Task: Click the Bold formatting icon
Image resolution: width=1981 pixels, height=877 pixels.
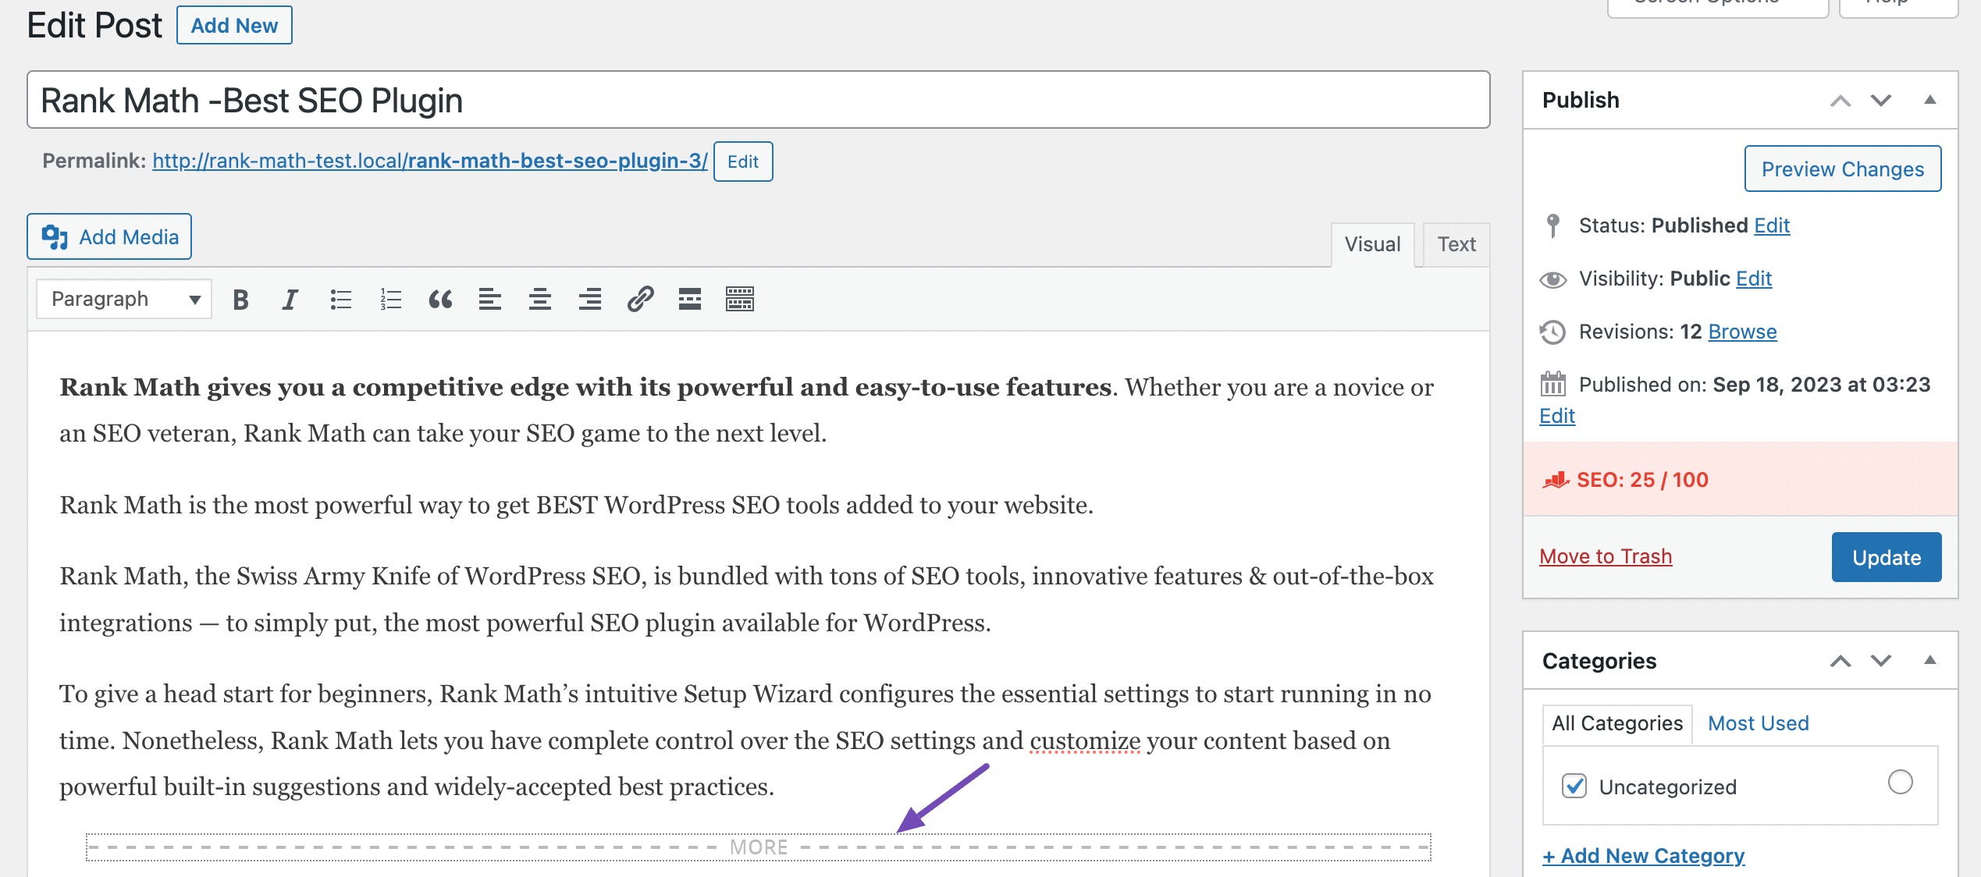Action: pos(240,300)
